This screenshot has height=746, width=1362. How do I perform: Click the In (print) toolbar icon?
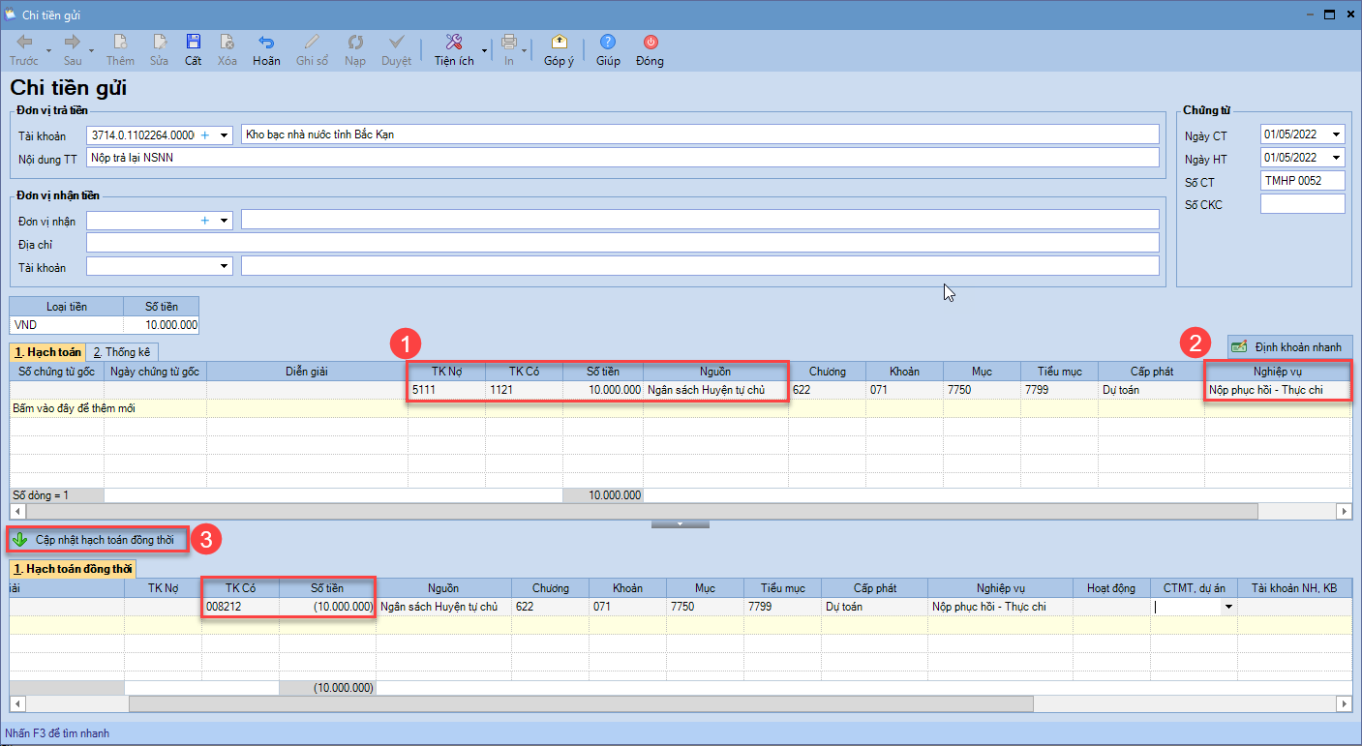(509, 43)
